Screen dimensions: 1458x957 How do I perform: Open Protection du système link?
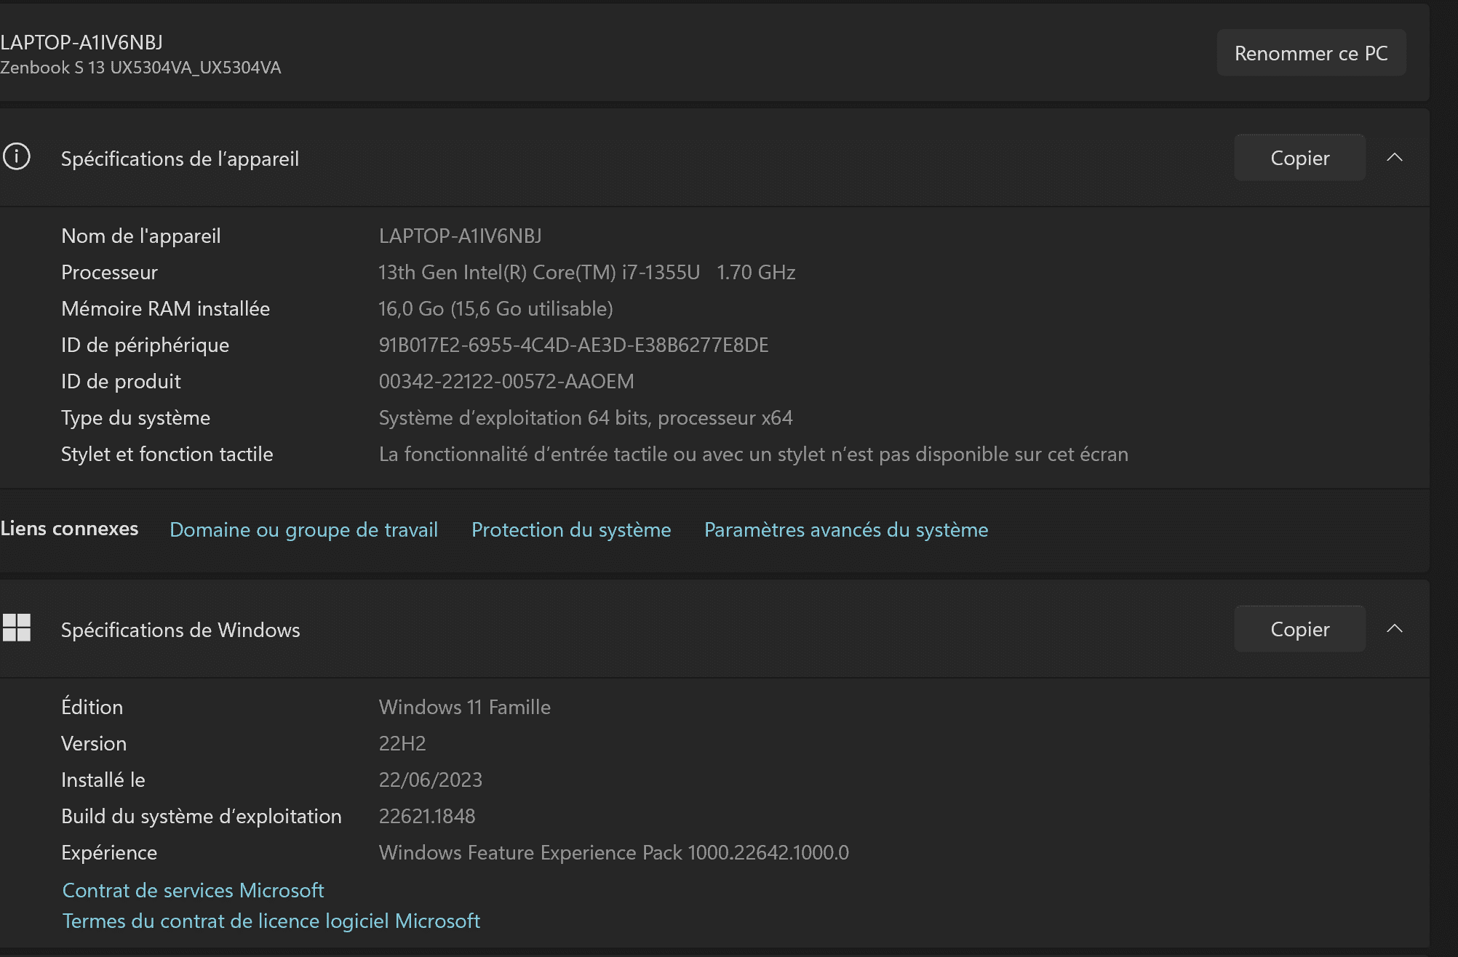571,529
